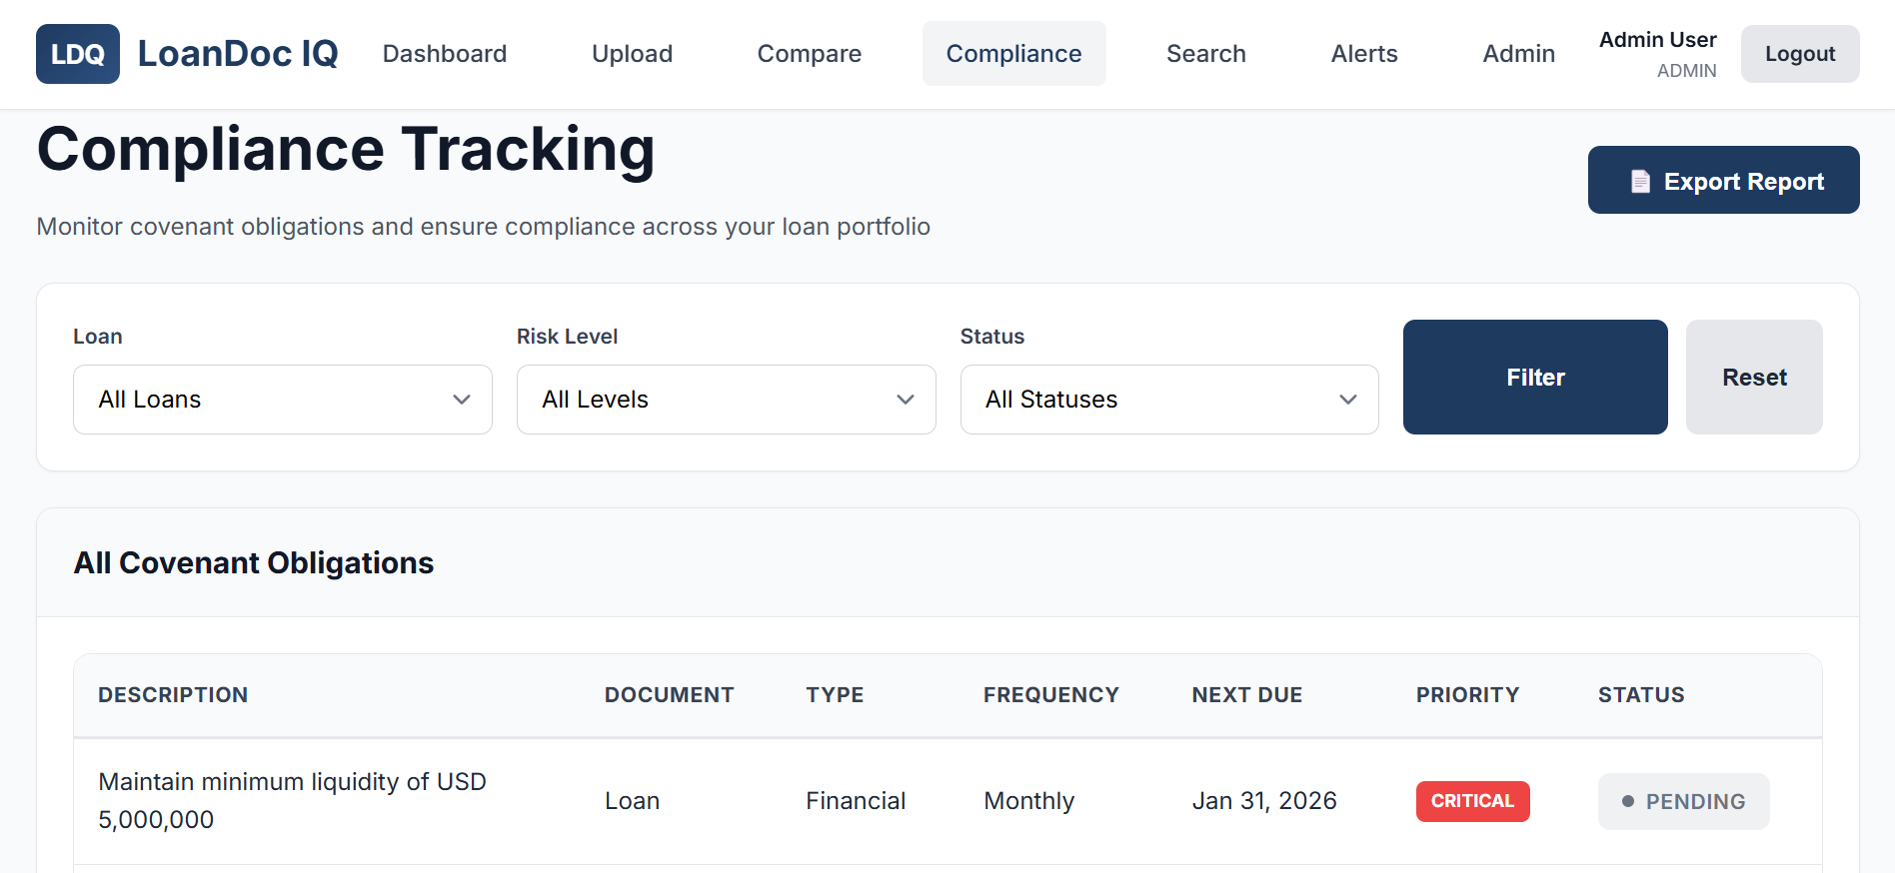Click the STATUS column header
This screenshot has height=873, width=1895.
(1641, 695)
